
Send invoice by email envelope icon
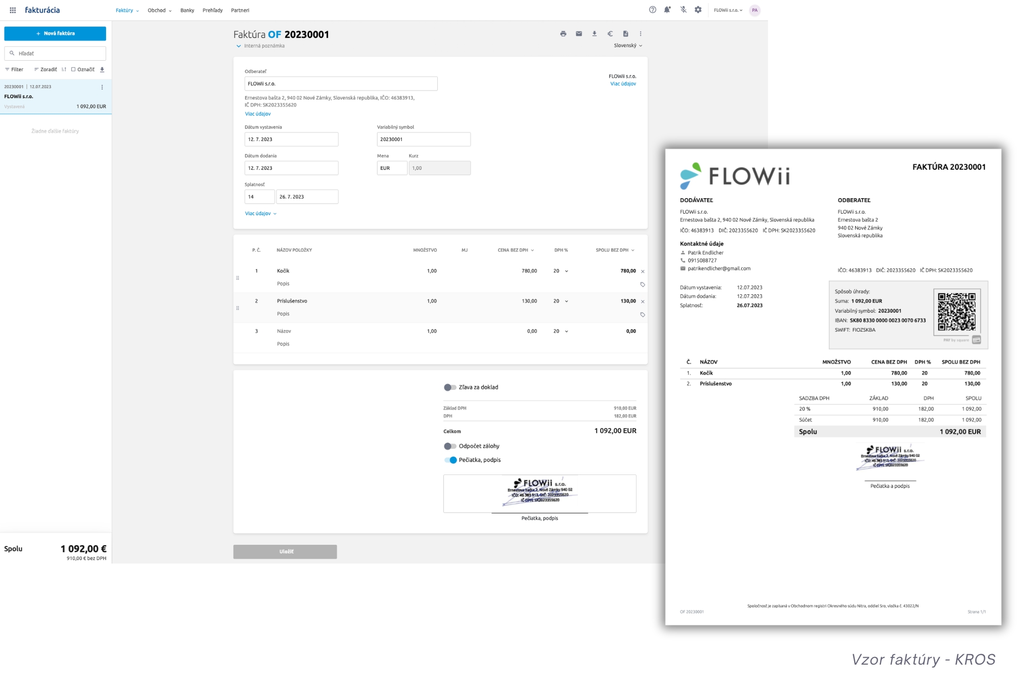579,34
